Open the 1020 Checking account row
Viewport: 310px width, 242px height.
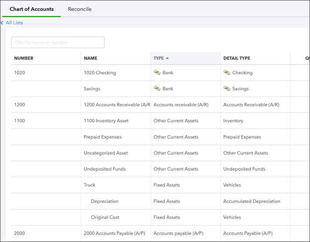[x=100, y=73]
